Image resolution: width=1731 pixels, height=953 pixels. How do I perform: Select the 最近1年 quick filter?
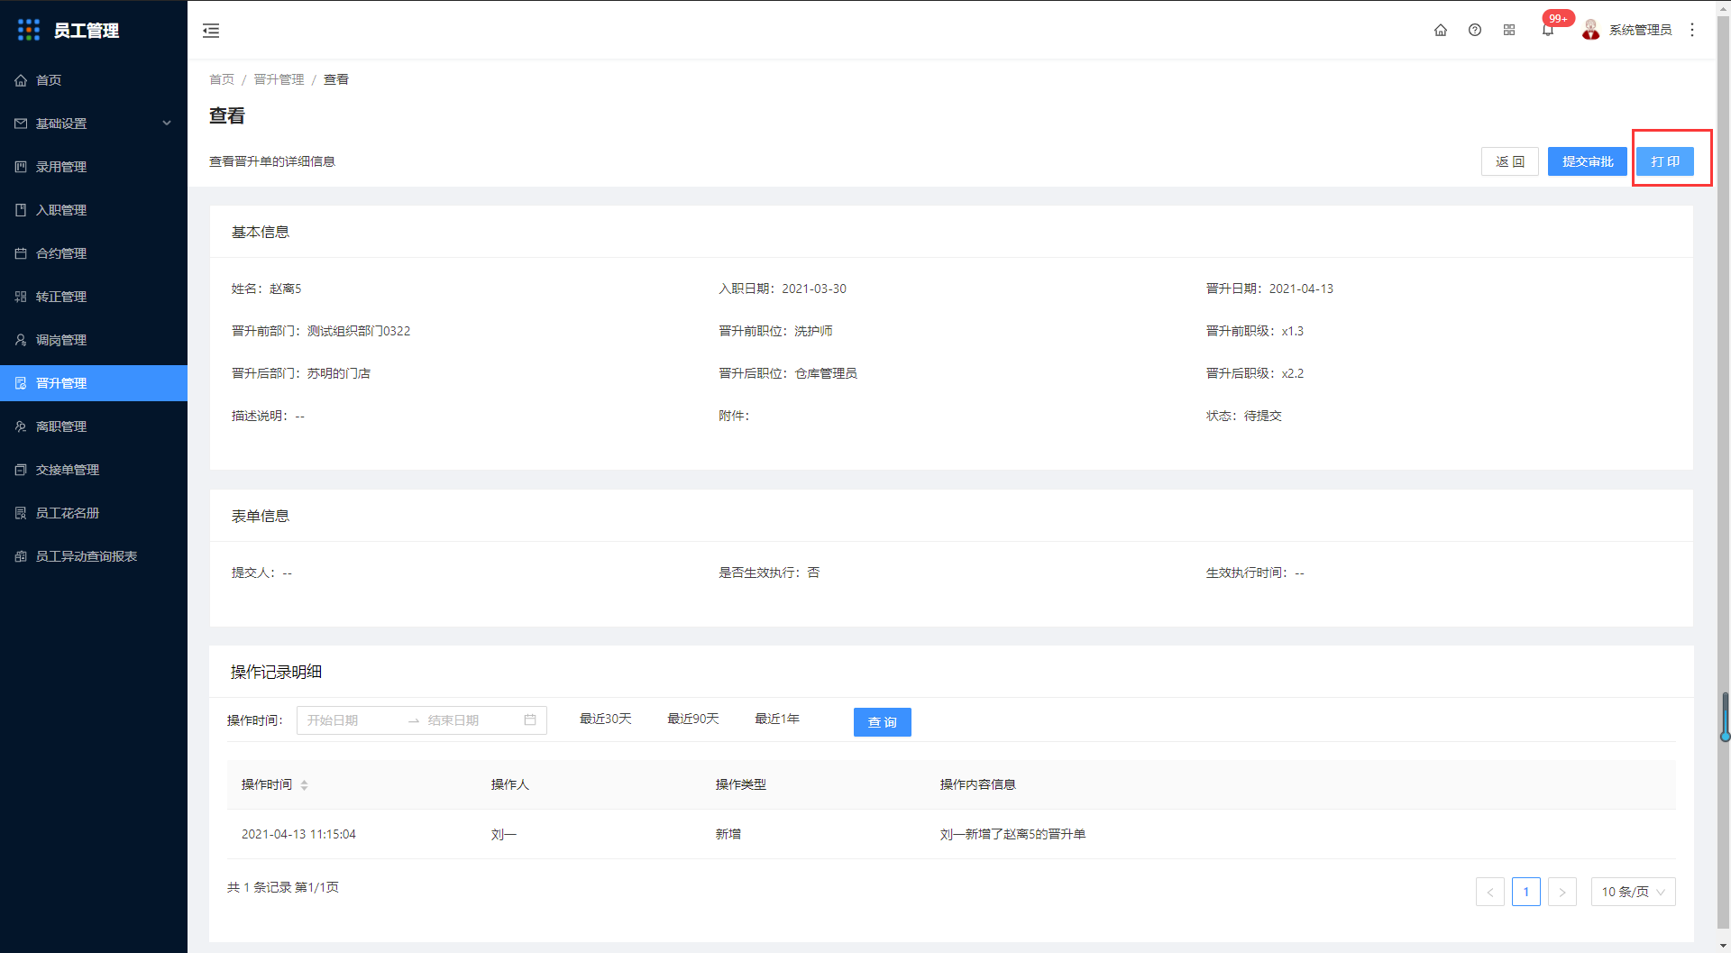(777, 719)
